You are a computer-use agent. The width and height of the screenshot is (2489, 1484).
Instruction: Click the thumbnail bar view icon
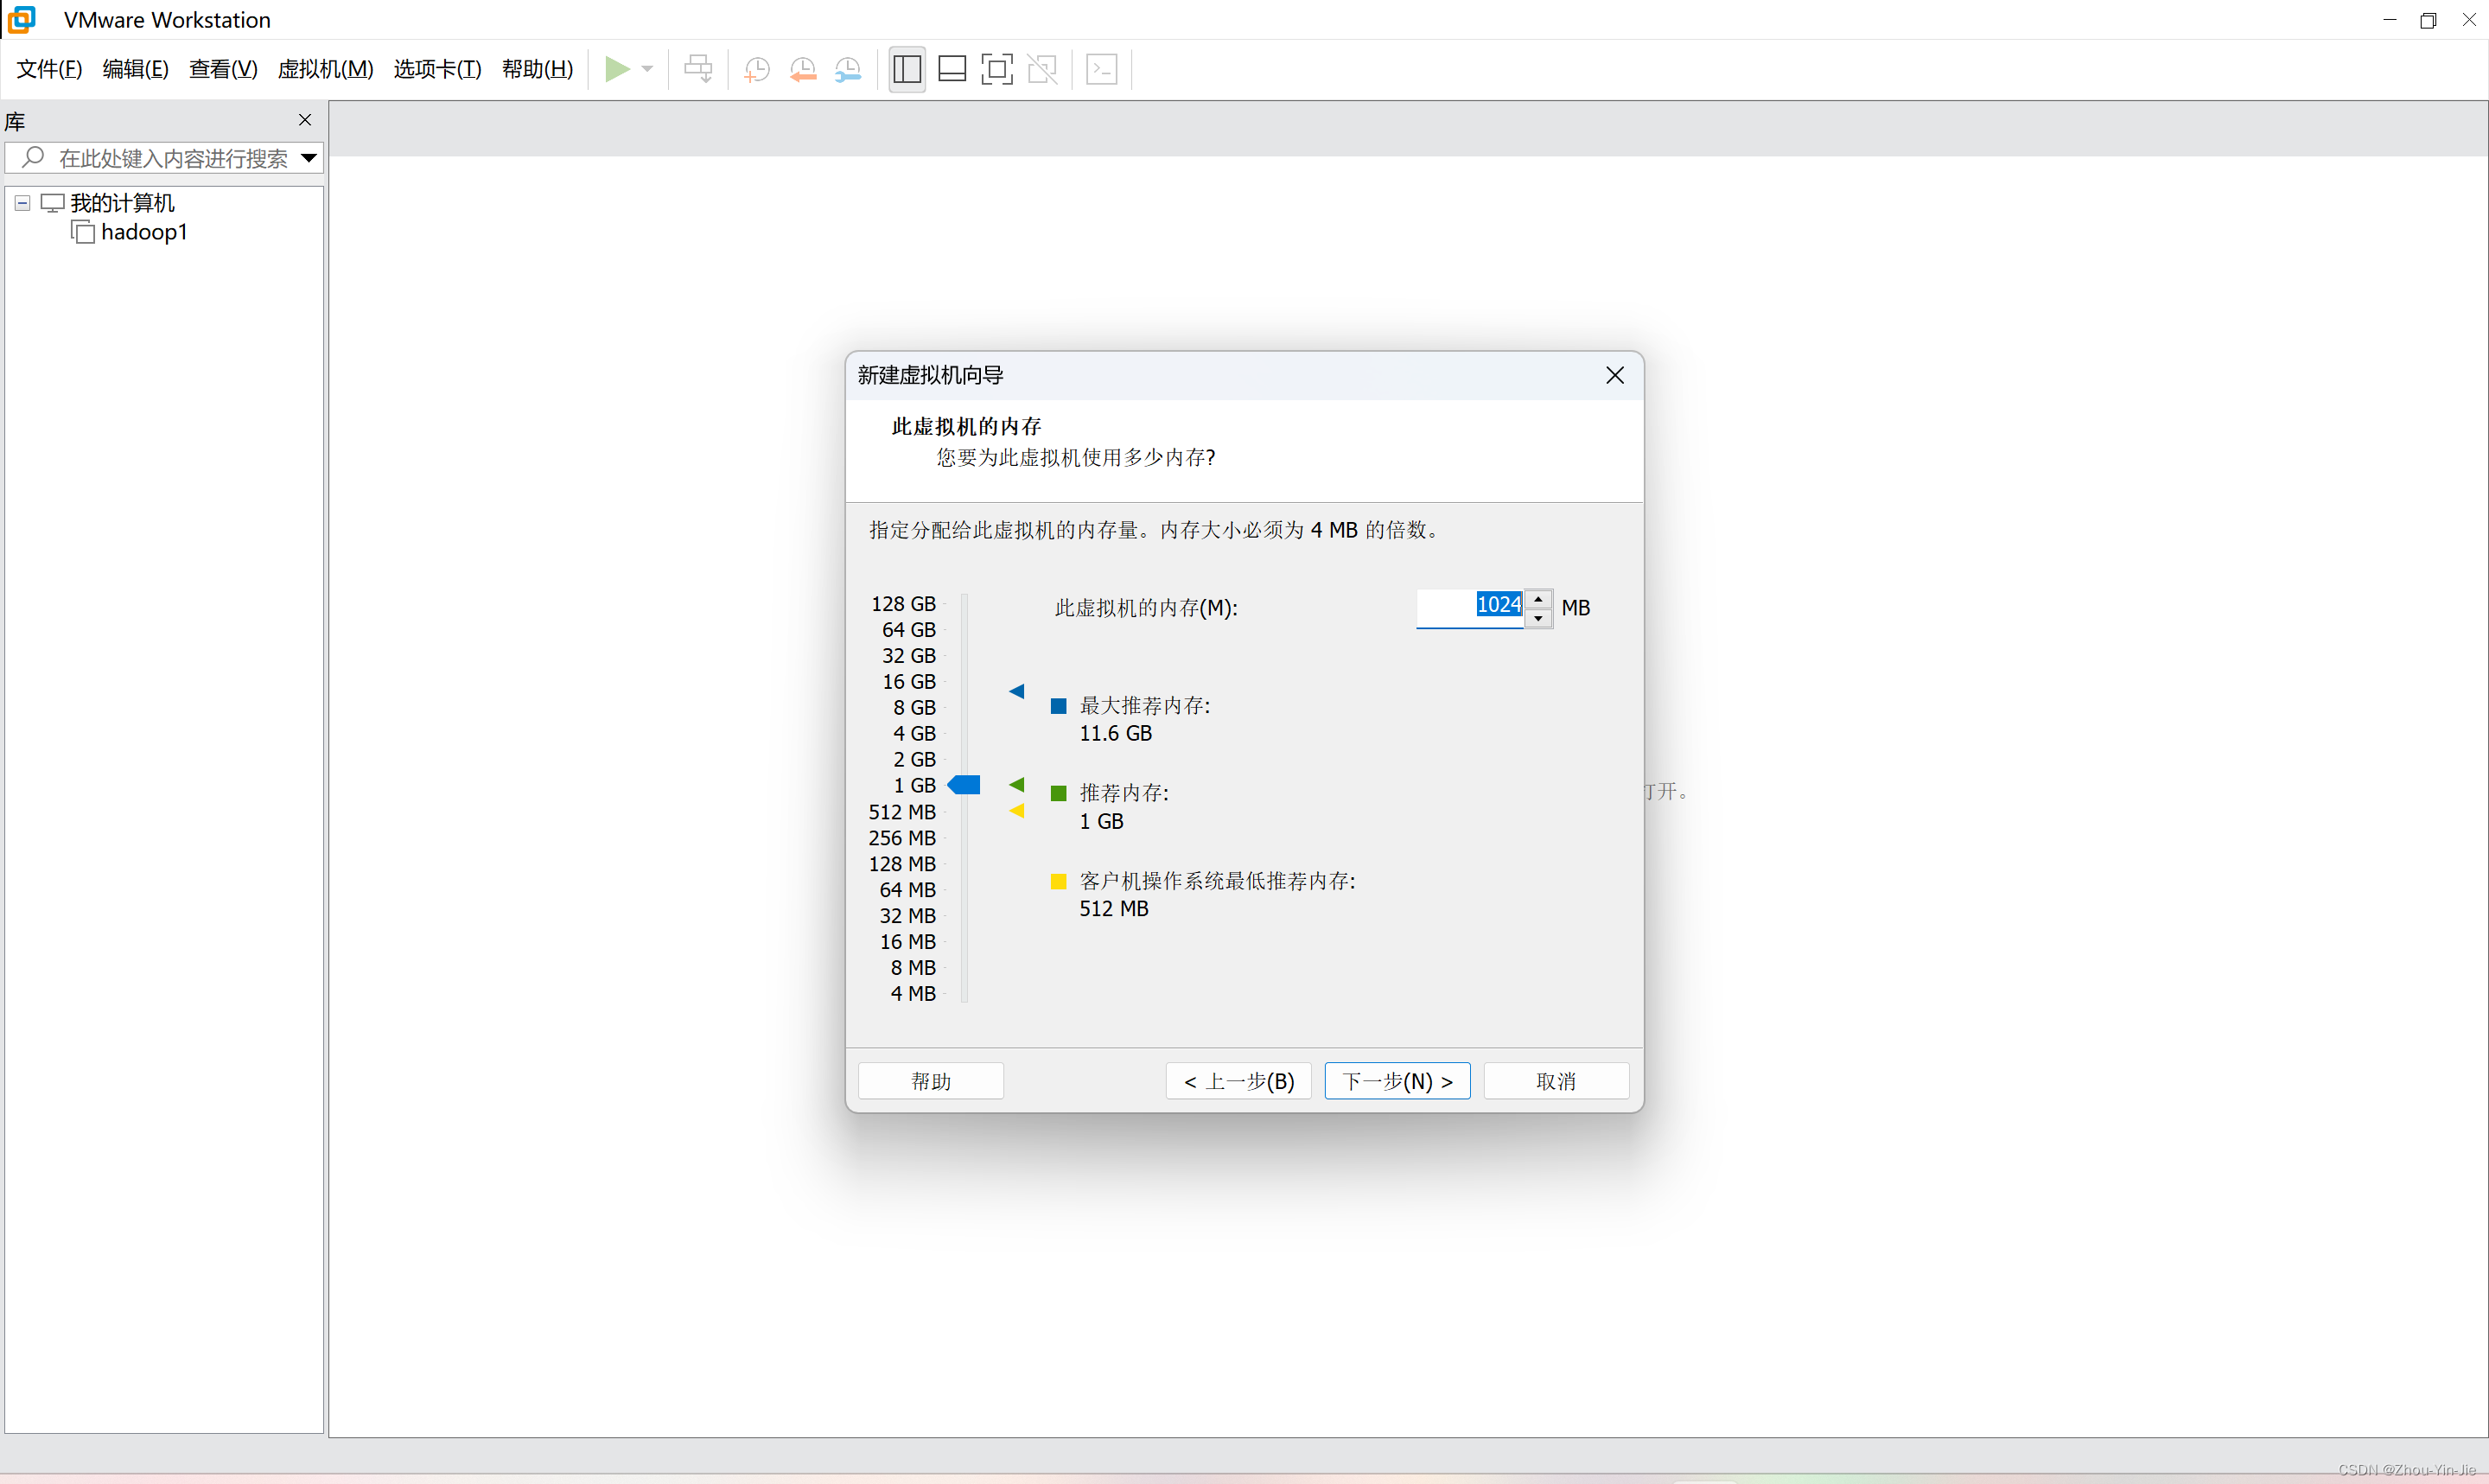pos(952,69)
